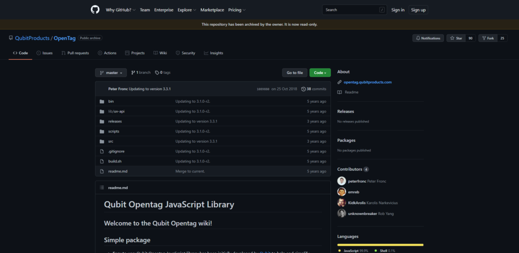The height and width of the screenshot is (253, 519).
Task: Switch to the Projects tab
Action: pos(135,53)
